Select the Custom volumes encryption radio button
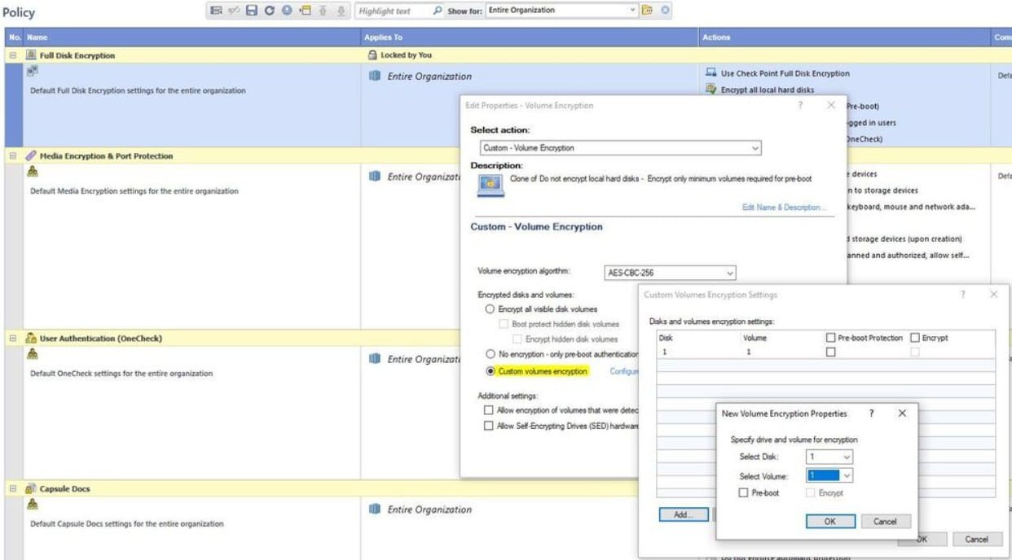The width and height of the screenshot is (1012, 560). tap(490, 371)
